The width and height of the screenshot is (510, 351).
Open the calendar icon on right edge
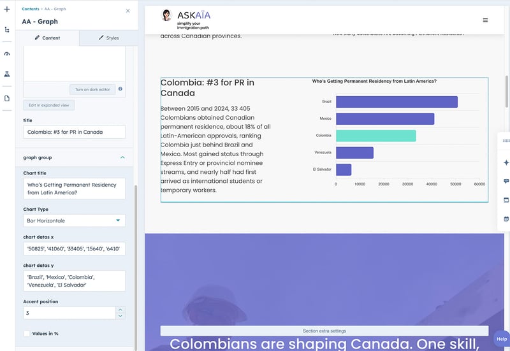[506, 218]
